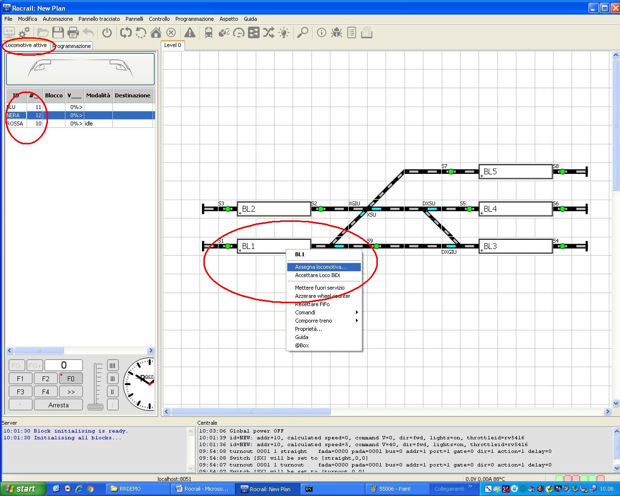This screenshot has width=620, height=496.
Task: Select Proprietà in the context menu
Action: tap(324, 329)
